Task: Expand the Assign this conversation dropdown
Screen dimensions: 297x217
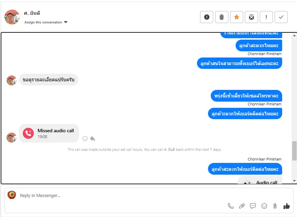Action: [46, 22]
